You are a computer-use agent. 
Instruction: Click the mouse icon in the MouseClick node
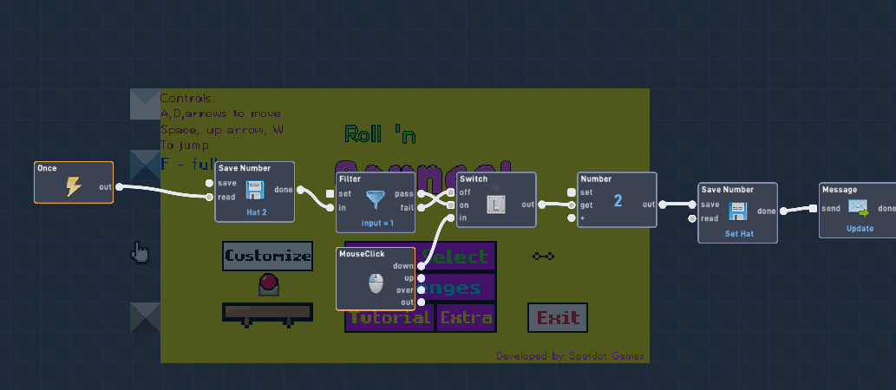coord(376,283)
